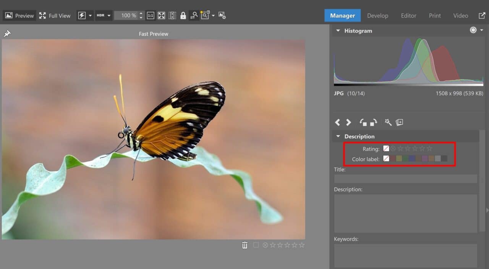
Task: Switch to the Develop tab
Action: coord(377,15)
